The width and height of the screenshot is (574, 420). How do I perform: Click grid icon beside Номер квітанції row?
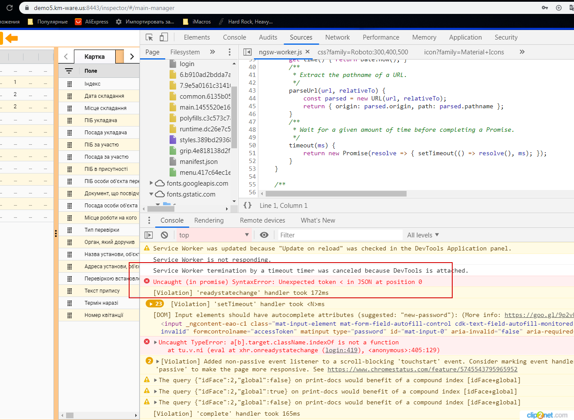[70, 315]
